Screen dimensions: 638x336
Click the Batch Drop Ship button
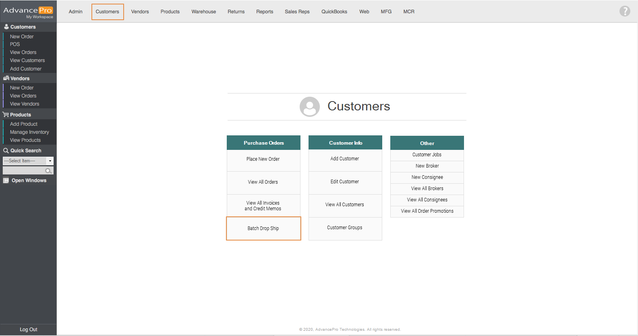pyautogui.click(x=263, y=228)
